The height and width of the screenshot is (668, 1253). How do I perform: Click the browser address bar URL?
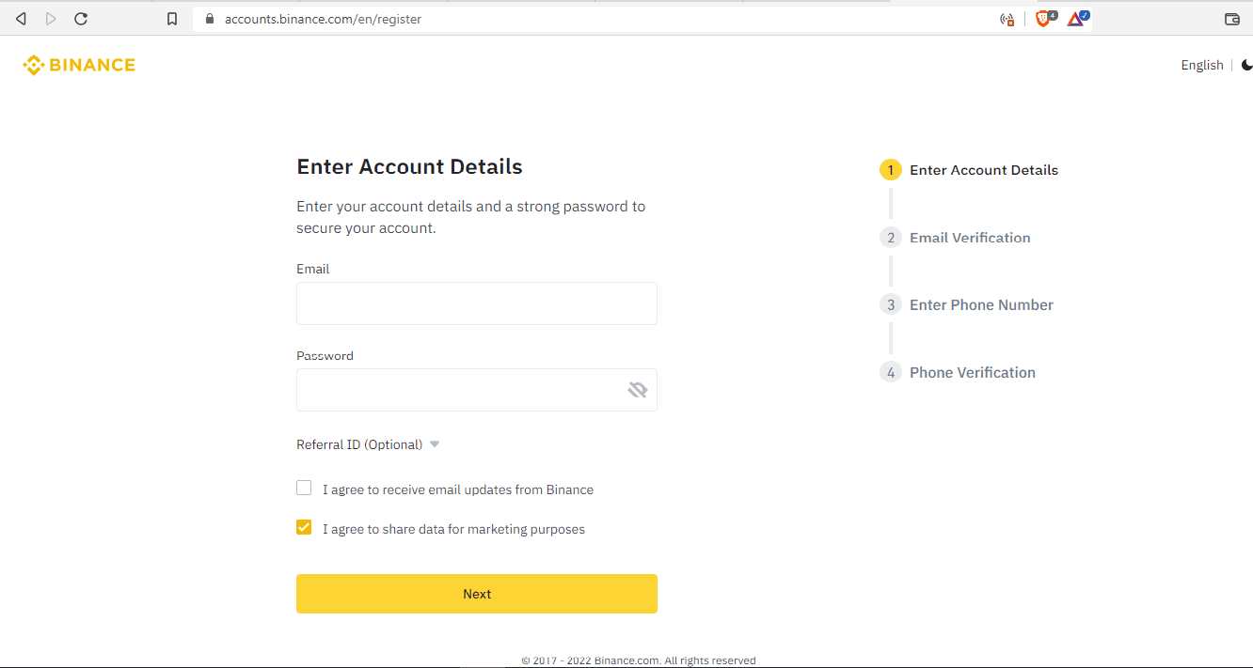[323, 19]
